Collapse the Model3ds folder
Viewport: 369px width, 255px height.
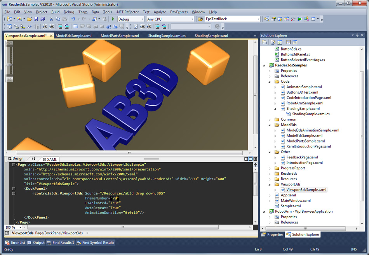point(270,125)
